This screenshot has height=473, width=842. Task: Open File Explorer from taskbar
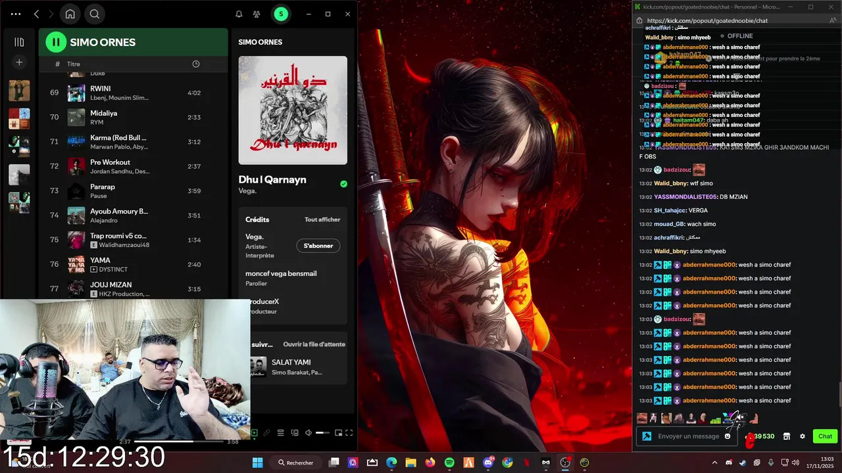(410, 462)
